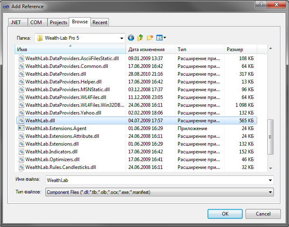Click the size value 1 098 КБ

pyautogui.click(x=244, y=105)
